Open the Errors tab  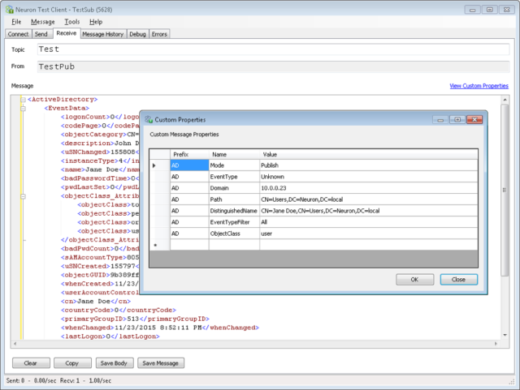pyautogui.click(x=160, y=34)
